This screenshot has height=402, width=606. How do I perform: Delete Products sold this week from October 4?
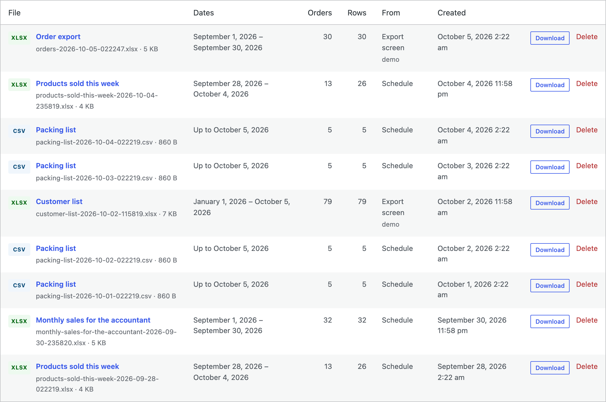pyautogui.click(x=587, y=84)
